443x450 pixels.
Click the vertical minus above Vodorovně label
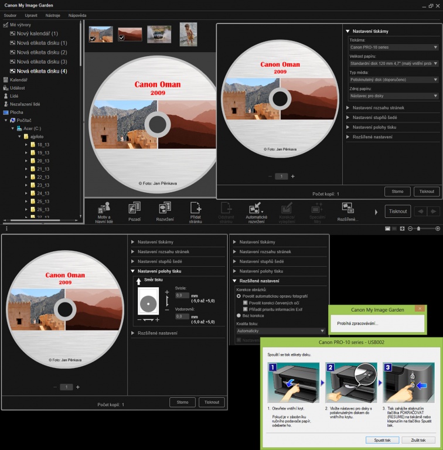coord(167,310)
